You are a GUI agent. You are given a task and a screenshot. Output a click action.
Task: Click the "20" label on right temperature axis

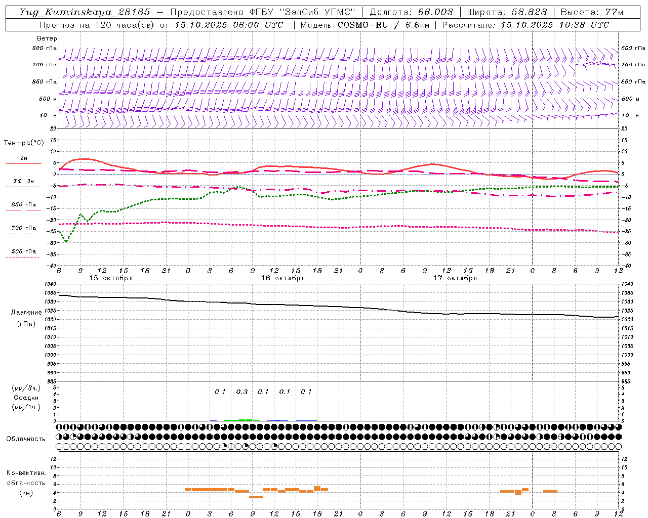[x=624, y=128]
